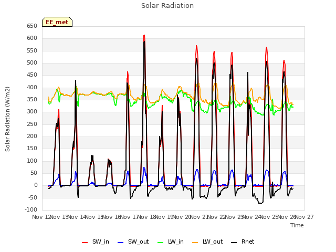Click the 650 y-axis tick label
Viewport: 336px width, 252px height.
[32, 26]
